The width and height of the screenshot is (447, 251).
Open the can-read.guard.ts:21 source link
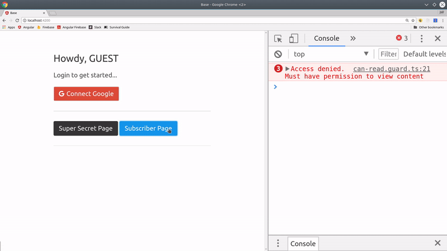pos(392,69)
